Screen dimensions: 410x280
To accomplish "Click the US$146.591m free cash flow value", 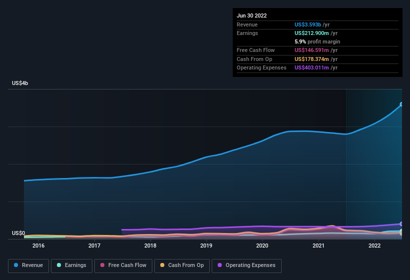I will pos(312,50).
